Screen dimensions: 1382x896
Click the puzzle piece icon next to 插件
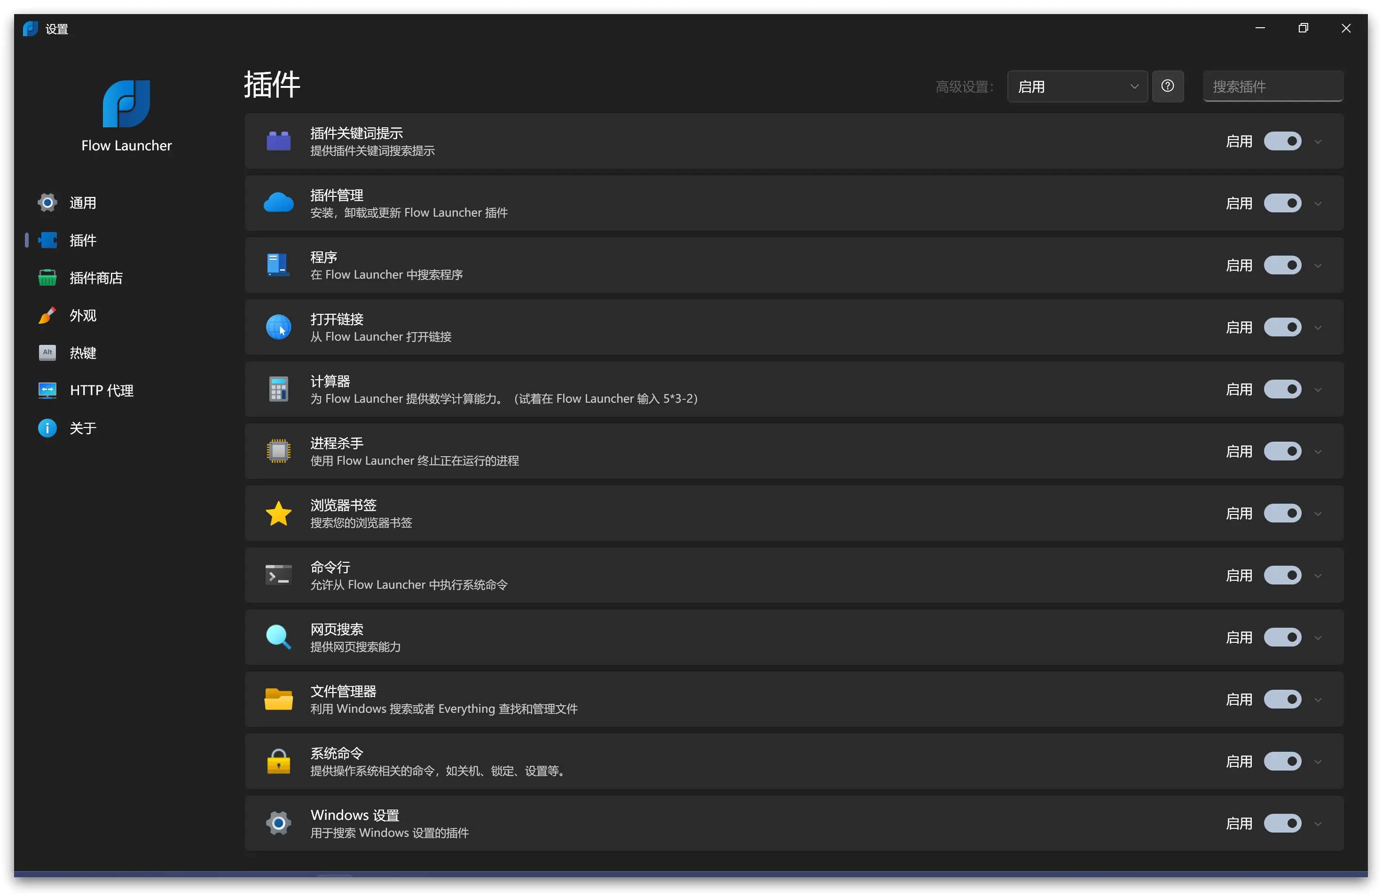[47, 240]
